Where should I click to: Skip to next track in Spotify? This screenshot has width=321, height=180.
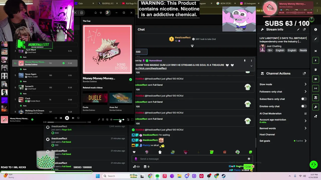pos(73,118)
